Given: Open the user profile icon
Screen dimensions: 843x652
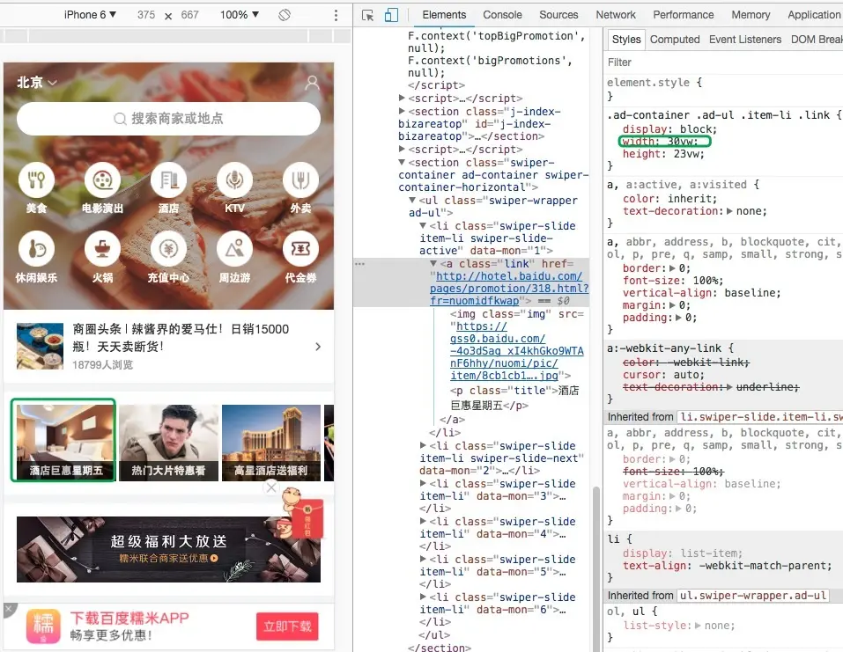Looking at the screenshot, I should click(312, 83).
